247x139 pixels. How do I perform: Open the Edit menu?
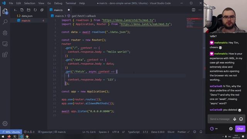point(19,3)
